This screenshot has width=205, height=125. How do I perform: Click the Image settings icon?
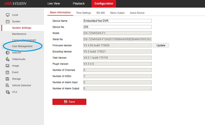(8, 66)
